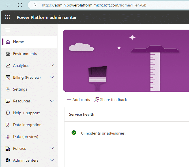The width and height of the screenshot is (189, 167).
Task: Expand the Billing (Preview) section
Action: (52, 77)
